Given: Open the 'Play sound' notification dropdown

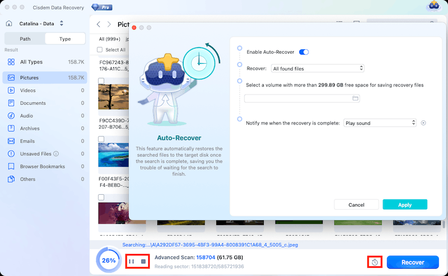Looking at the screenshot, I should click(380, 123).
